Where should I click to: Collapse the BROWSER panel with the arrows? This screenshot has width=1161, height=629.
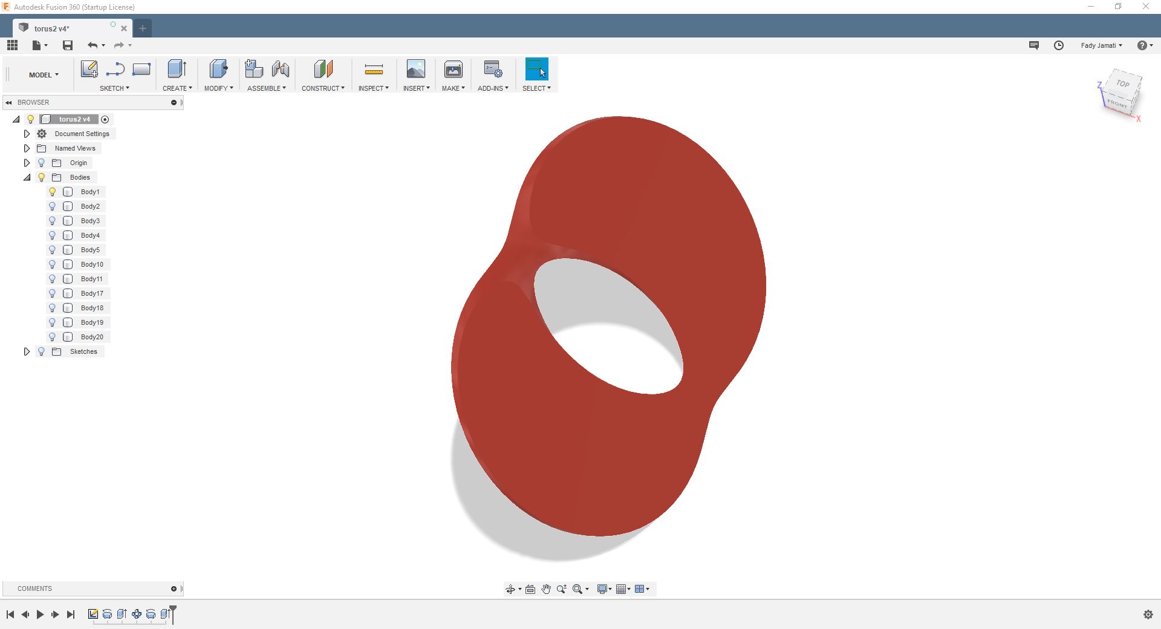coord(8,102)
